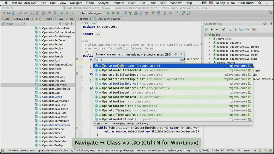Expand the rxjava (root) Gradle node

[209, 38]
